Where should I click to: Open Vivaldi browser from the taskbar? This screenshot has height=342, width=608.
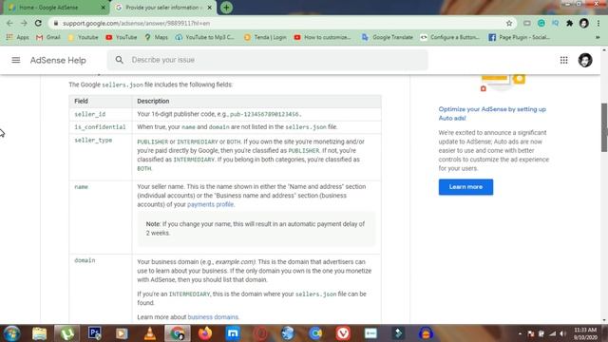pos(343,333)
